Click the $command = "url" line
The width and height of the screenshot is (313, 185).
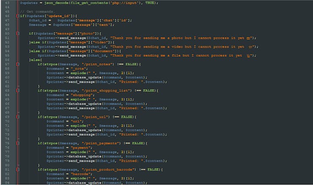(65, 121)
